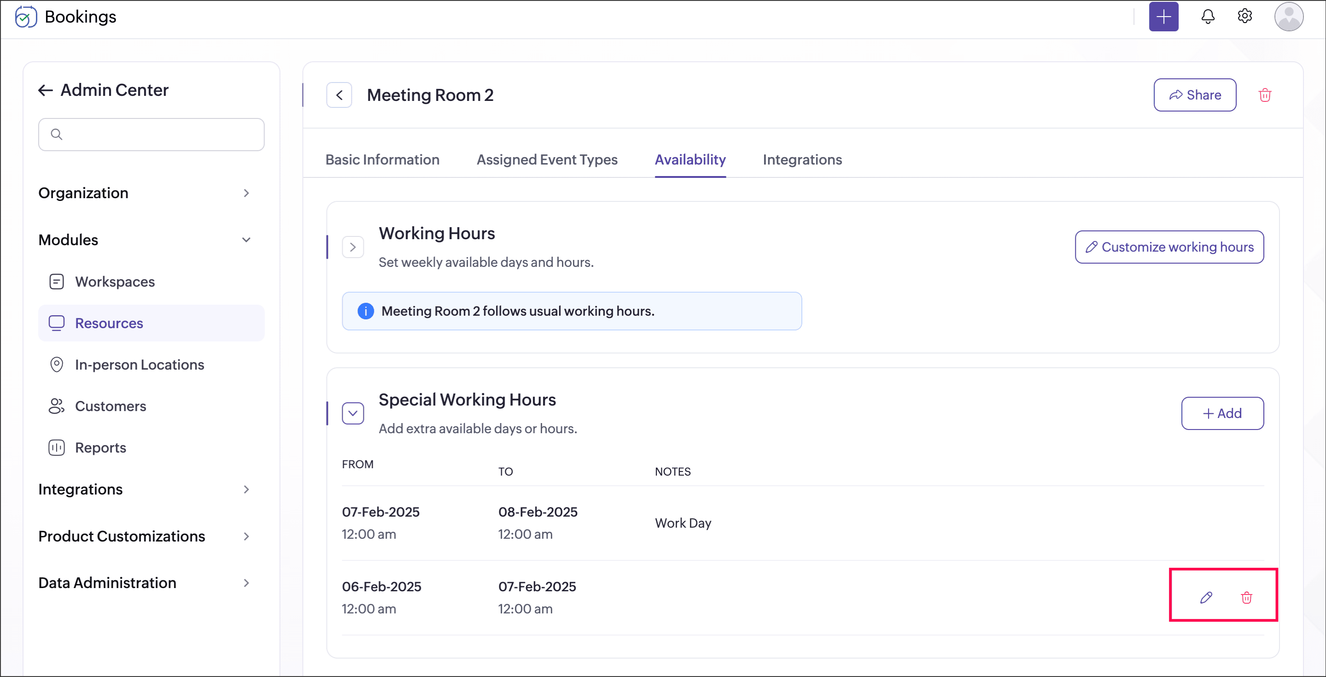Click the Customers people icon
The image size is (1326, 677).
(57, 406)
